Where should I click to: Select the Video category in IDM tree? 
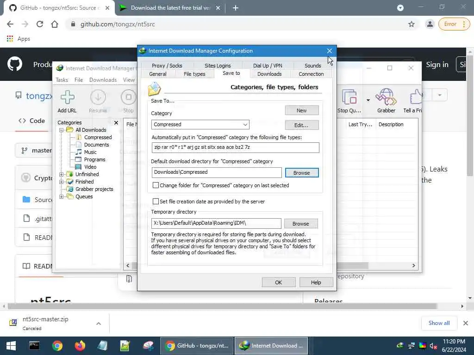(90, 167)
